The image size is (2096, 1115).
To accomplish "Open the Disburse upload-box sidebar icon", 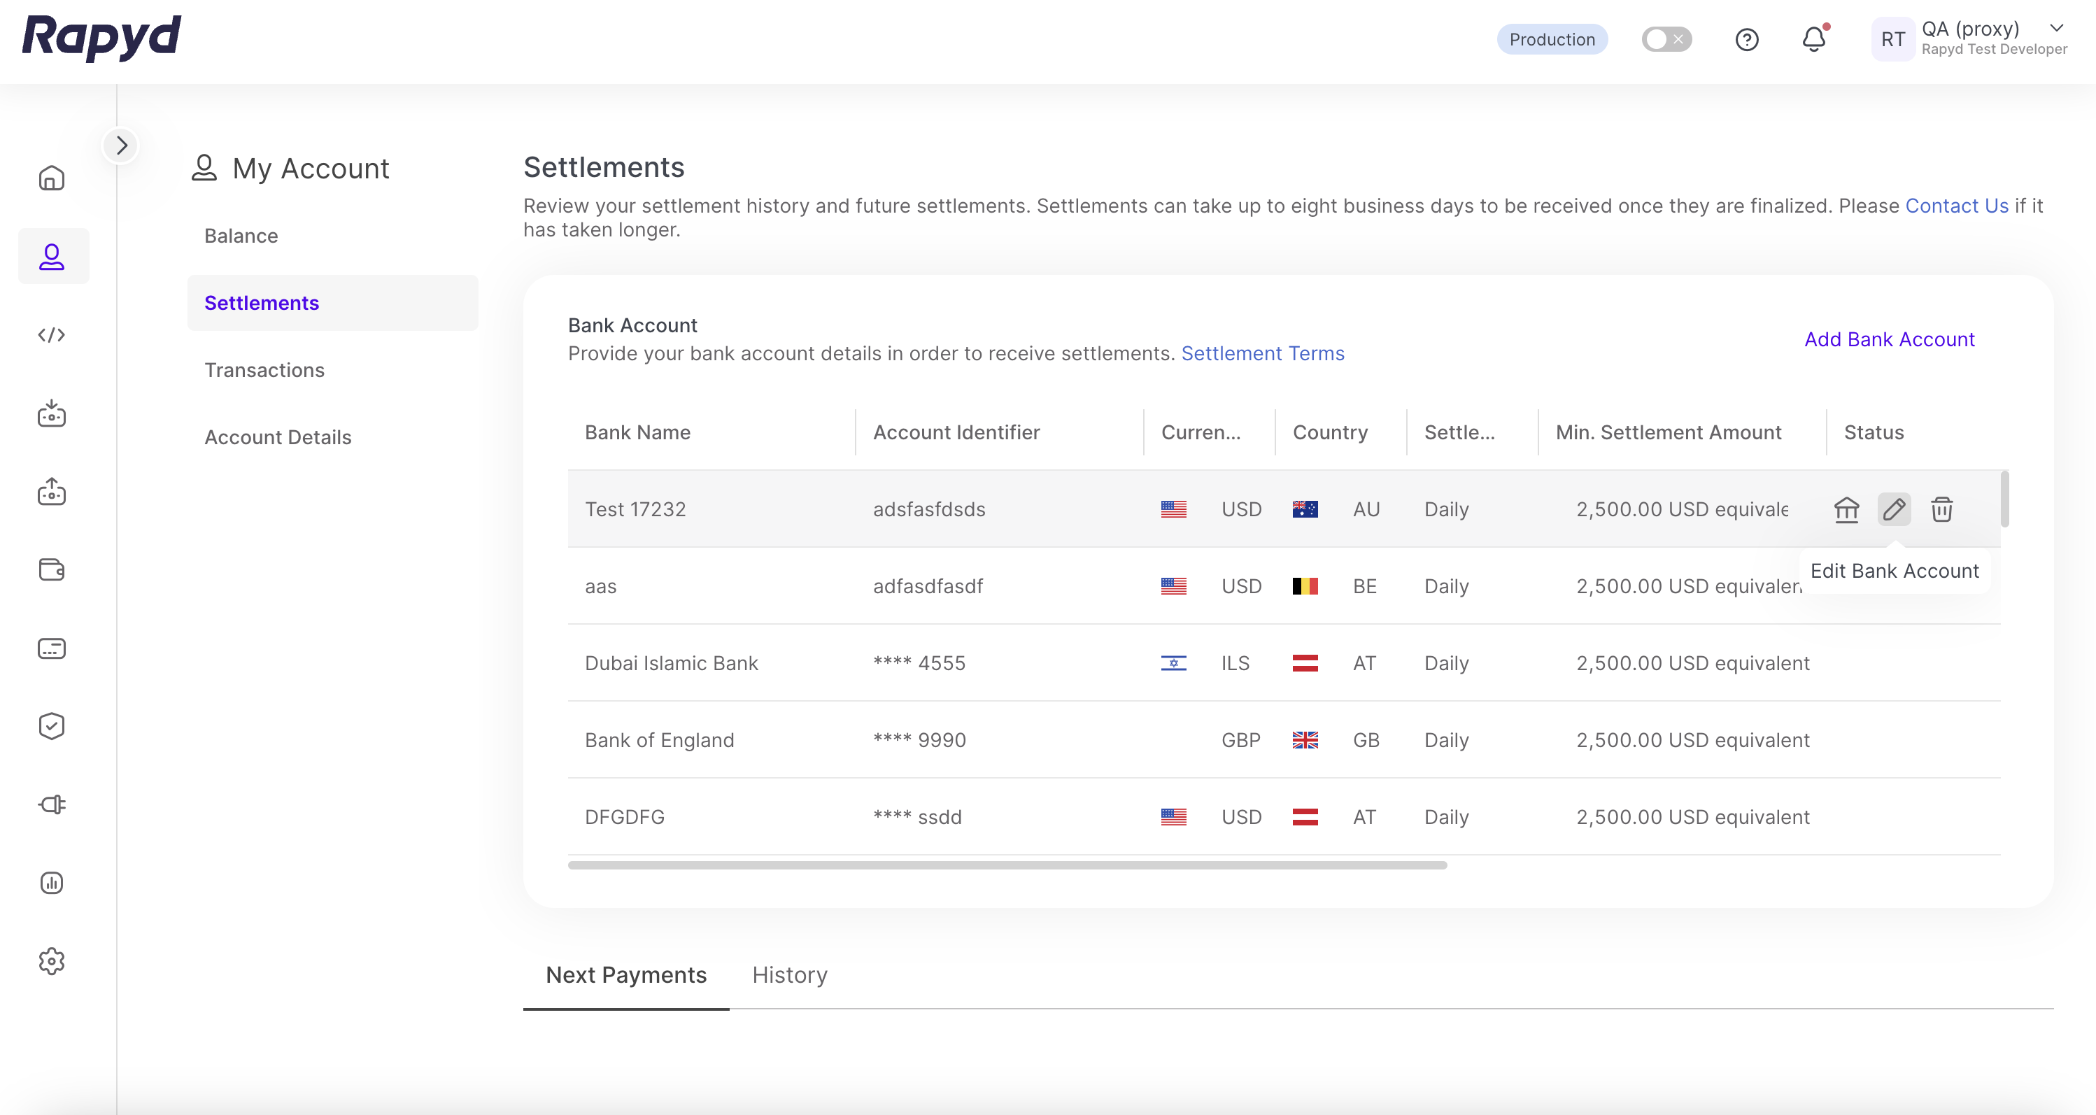I will coord(51,491).
